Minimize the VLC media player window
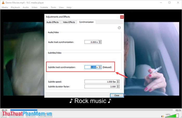Screen dimensions: 182x118 click(161, 3)
